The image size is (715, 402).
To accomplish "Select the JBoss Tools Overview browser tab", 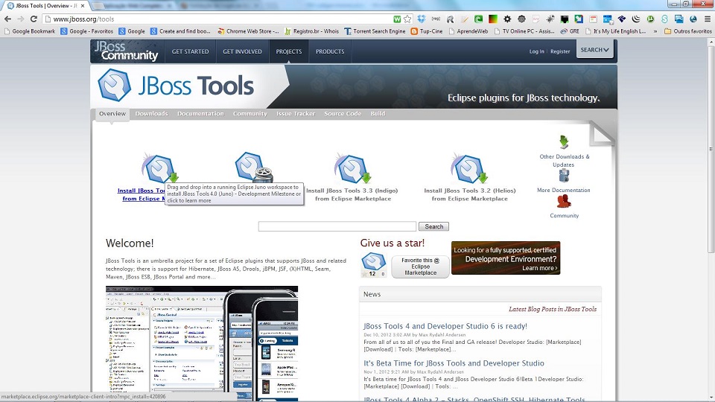I will (46, 6).
